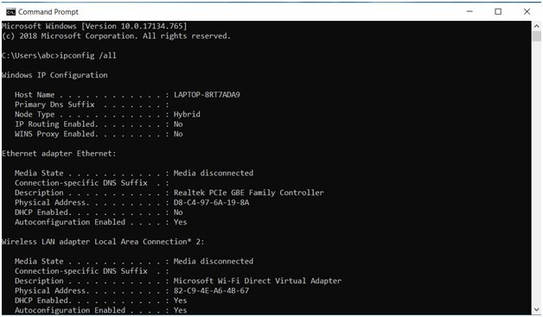Click Wireless LAN adapter Local Area Connection heading

click(x=103, y=242)
